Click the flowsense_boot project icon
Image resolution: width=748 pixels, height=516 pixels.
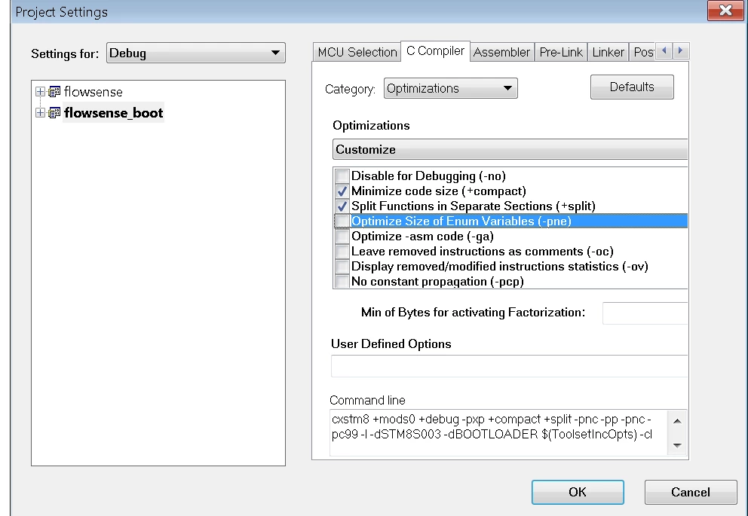[x=54, y=112]
